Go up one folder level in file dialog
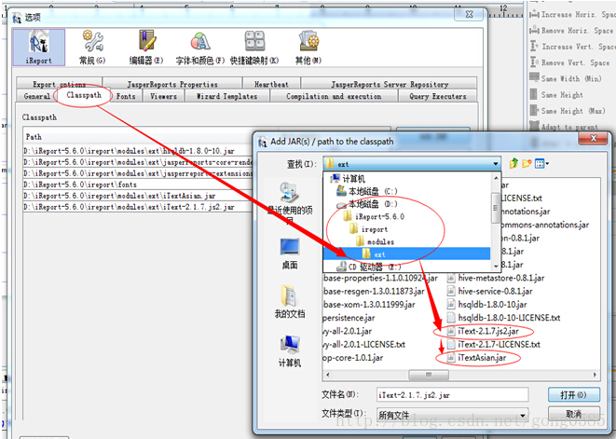The height and width of the screenshot is (439, 616). click(x=513, y=163)
